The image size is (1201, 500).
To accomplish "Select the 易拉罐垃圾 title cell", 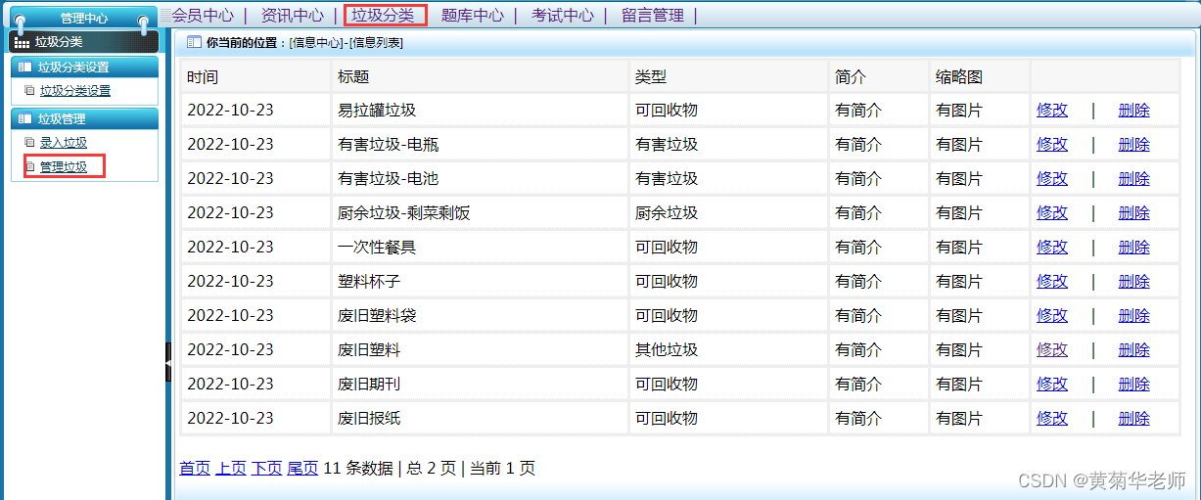I will click(481, 111).
